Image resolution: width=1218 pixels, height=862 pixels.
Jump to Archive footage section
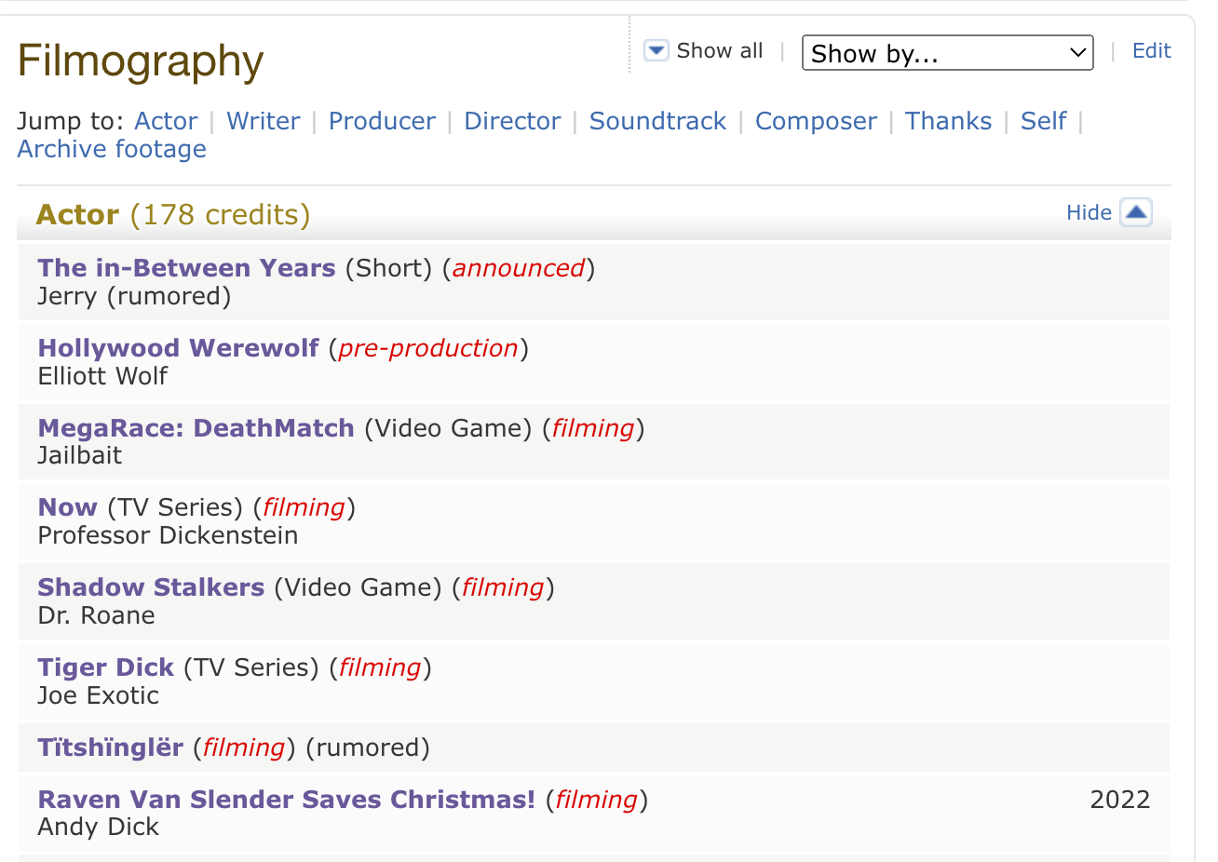112,149
